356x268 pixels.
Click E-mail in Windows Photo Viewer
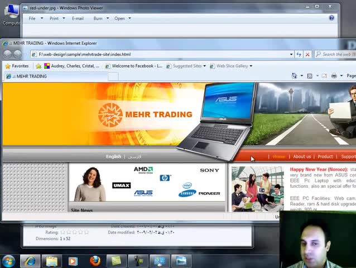coord(78,18)
